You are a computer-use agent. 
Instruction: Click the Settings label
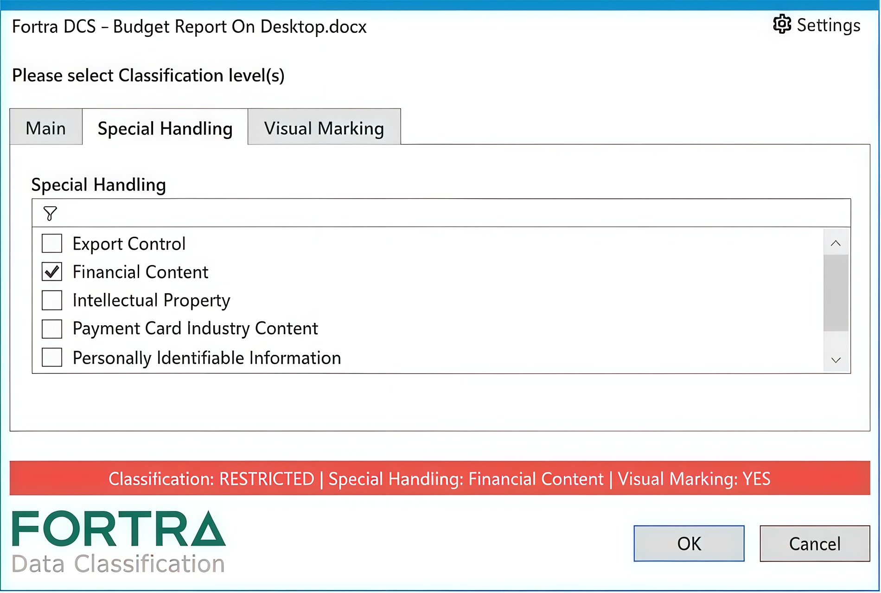coord(829,25)
